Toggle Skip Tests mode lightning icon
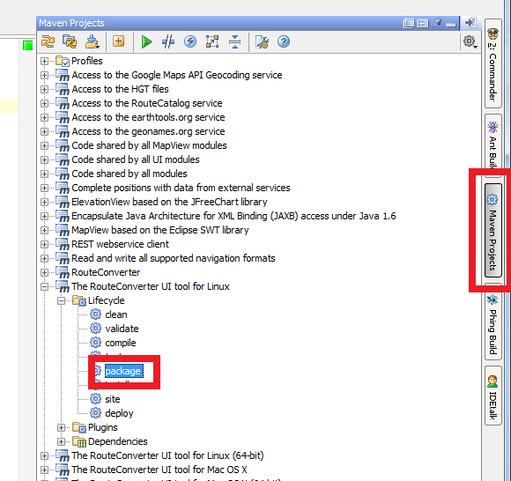511x481 pixels. pyautogui.click(x=190, y=41)
